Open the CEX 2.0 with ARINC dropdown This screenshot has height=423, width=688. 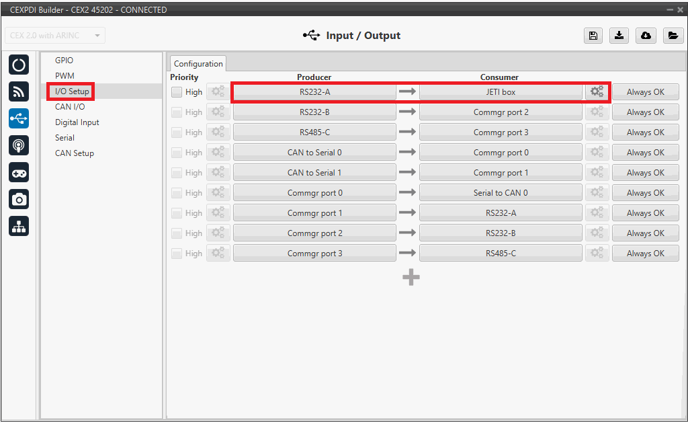[55, 36]
